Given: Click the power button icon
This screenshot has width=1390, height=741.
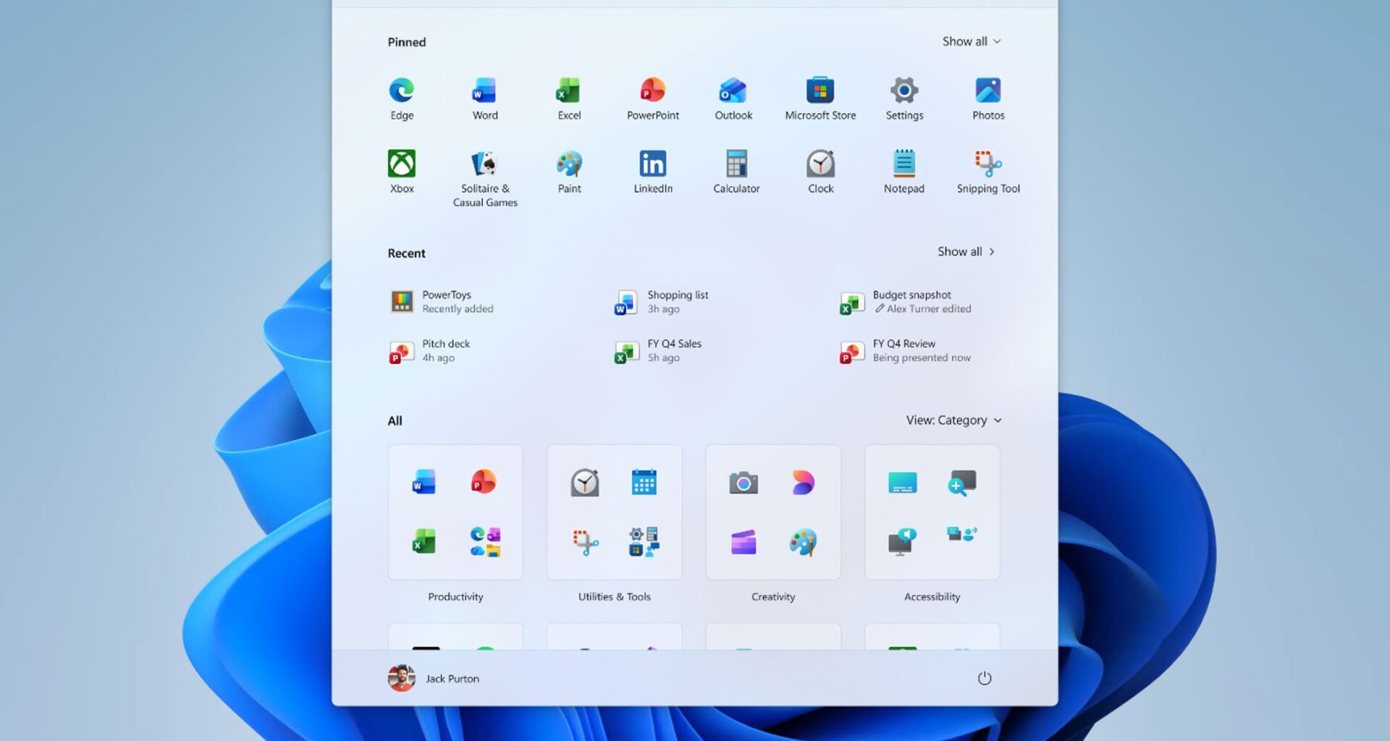Looking at the screenshot, I should pos(984,678).
